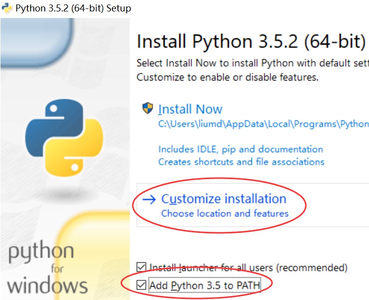Click 'Customize to enable or disable features.' text
Image resolution: width=369 pixels, height=300 pixels.
228,77
